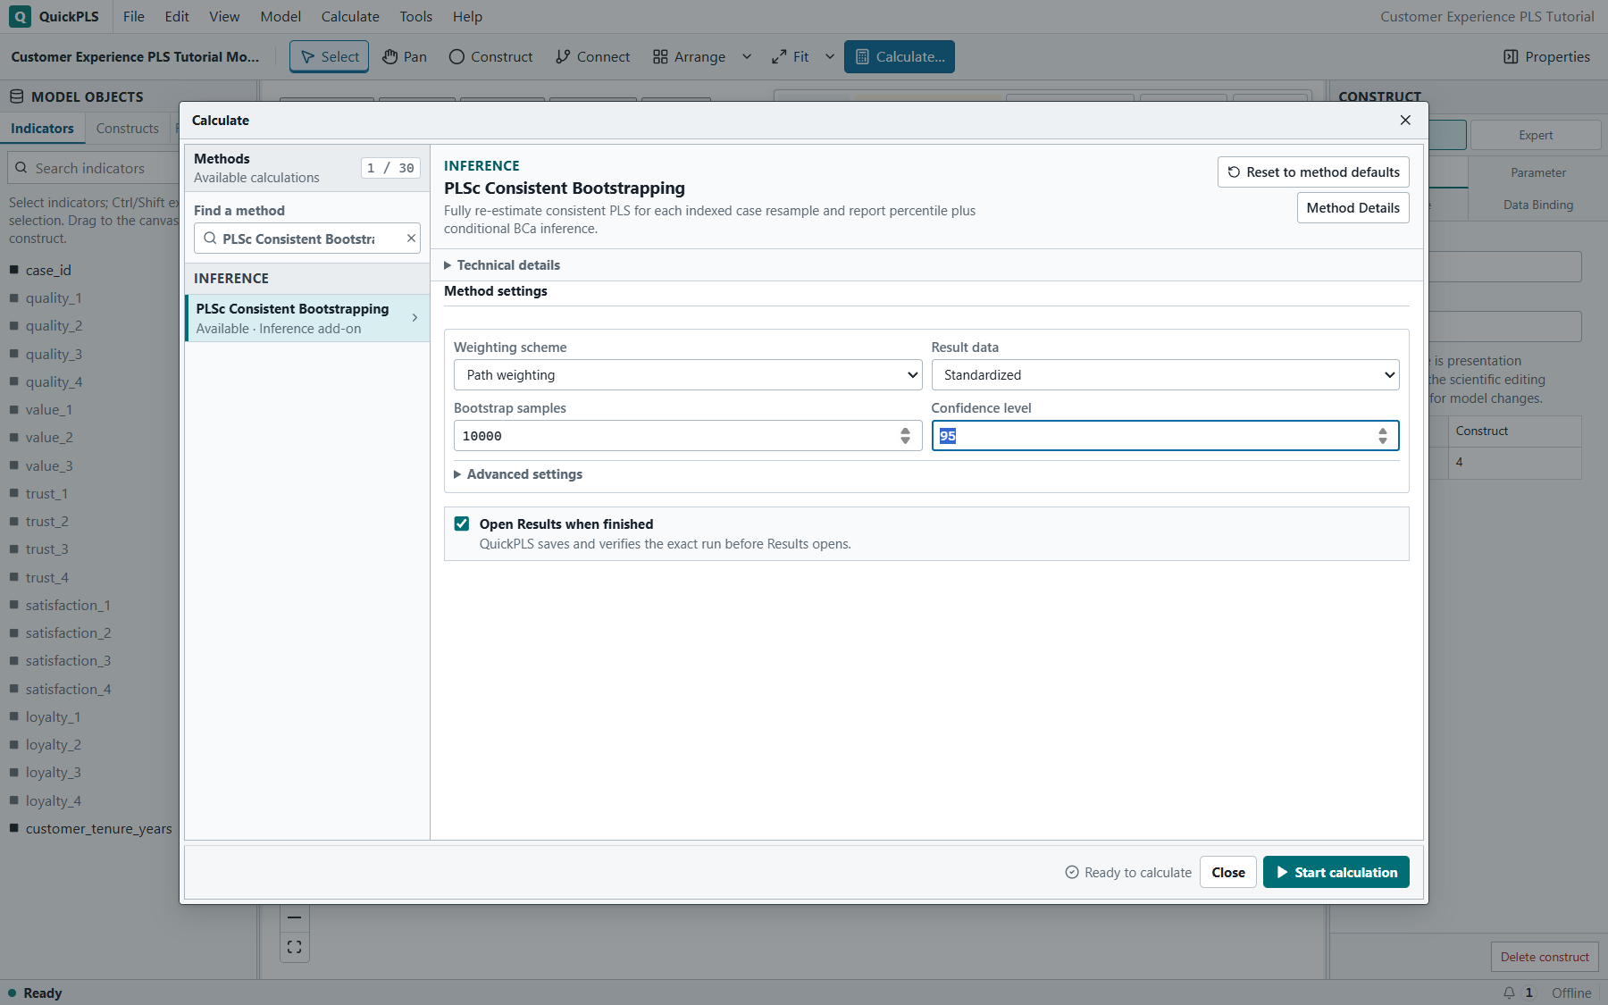Toggle the Properties panel
This screenshot has width=1608, height=1005.
pos(1546,56)
